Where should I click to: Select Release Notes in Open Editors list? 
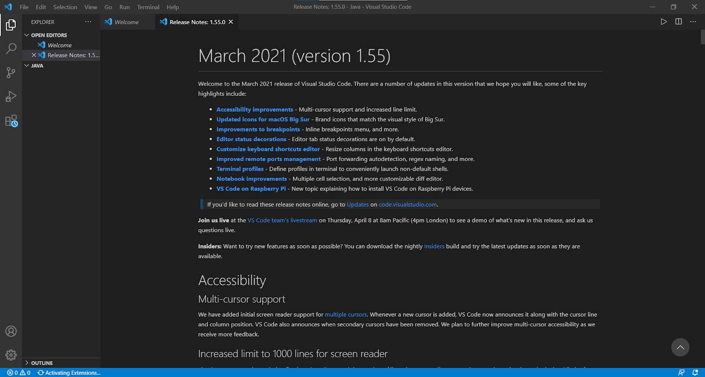pyautogui.click(x=61, y=55)
